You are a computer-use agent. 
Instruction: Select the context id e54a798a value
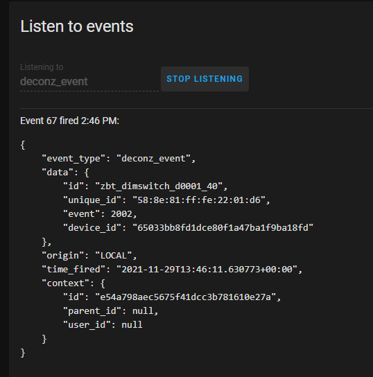click(x=185, y=297)
